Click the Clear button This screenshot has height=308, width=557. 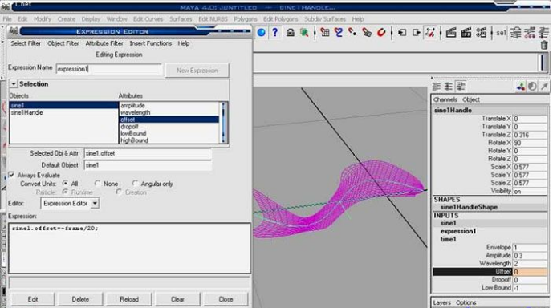(x=177, y=299)
